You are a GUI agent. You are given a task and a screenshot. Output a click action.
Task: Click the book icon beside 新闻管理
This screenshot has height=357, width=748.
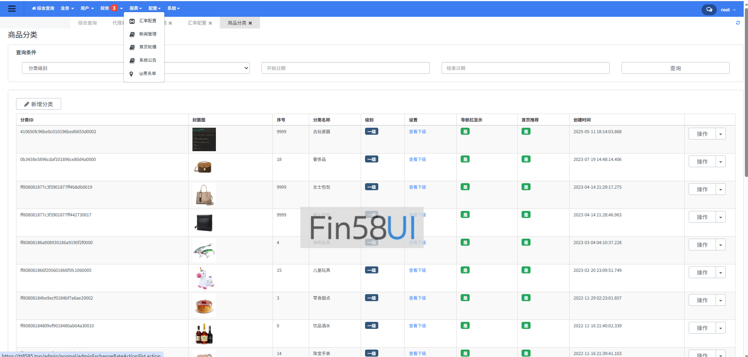point(132,34)
